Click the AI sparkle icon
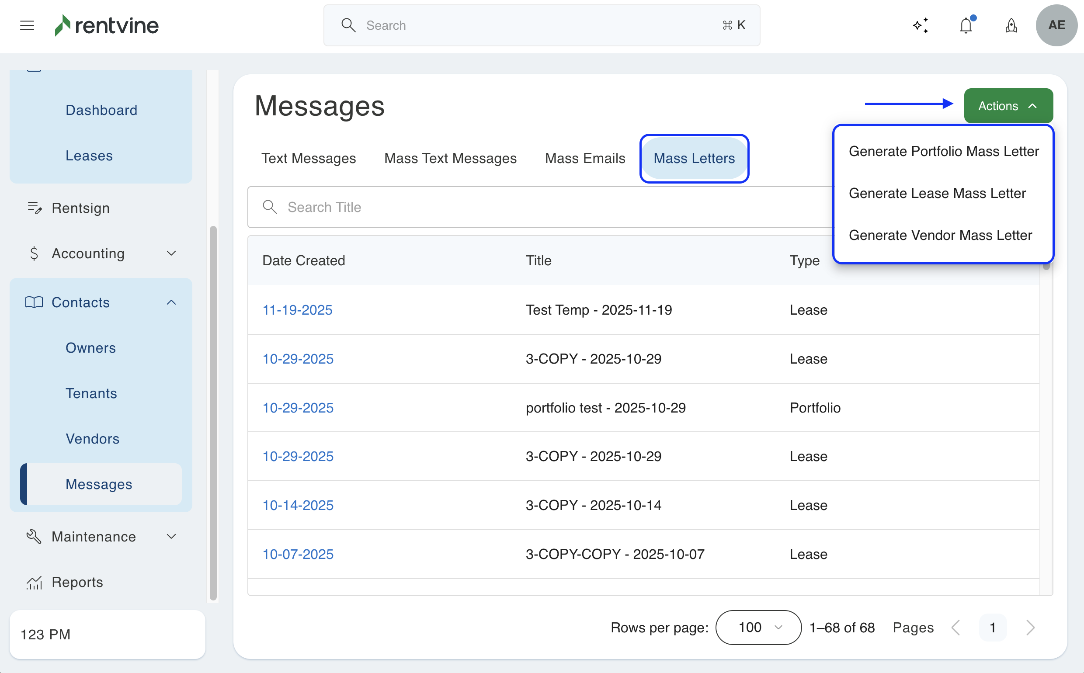The height and width of the screenshot is (673, 1084). pyautogui.click(x=920, y=25)
